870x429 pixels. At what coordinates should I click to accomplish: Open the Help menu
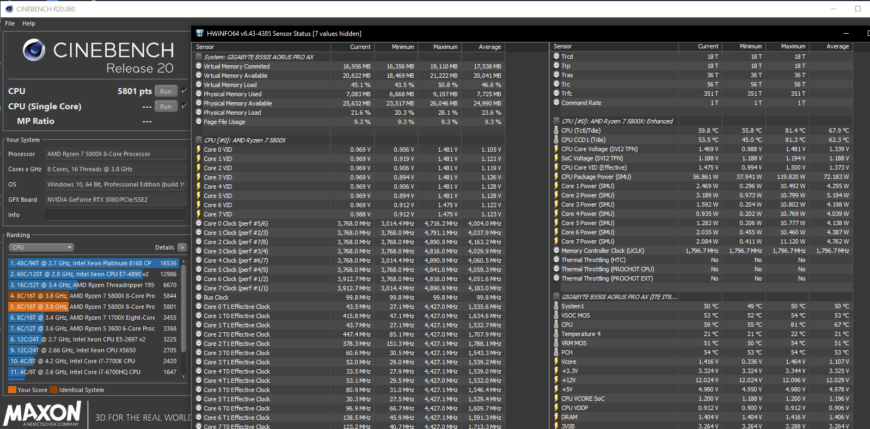point(29,23)
